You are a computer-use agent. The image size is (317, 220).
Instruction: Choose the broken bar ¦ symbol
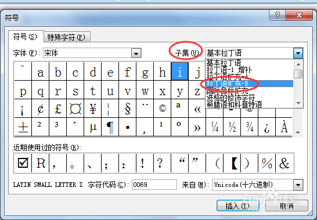110,109
